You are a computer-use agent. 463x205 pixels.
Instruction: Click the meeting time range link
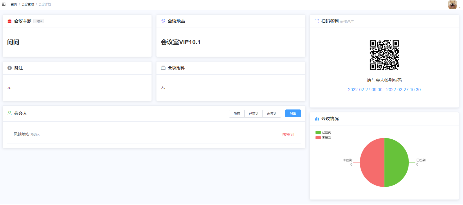[x=384, y=90]
